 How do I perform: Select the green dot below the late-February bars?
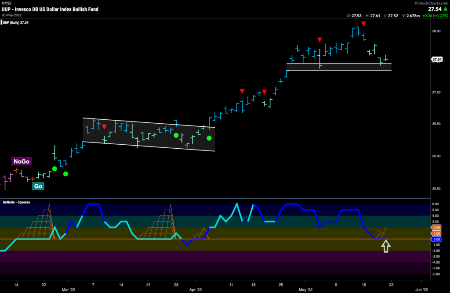(x=66, y=174)
